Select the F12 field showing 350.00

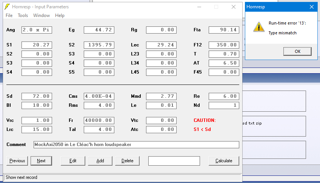coord(224,45)
